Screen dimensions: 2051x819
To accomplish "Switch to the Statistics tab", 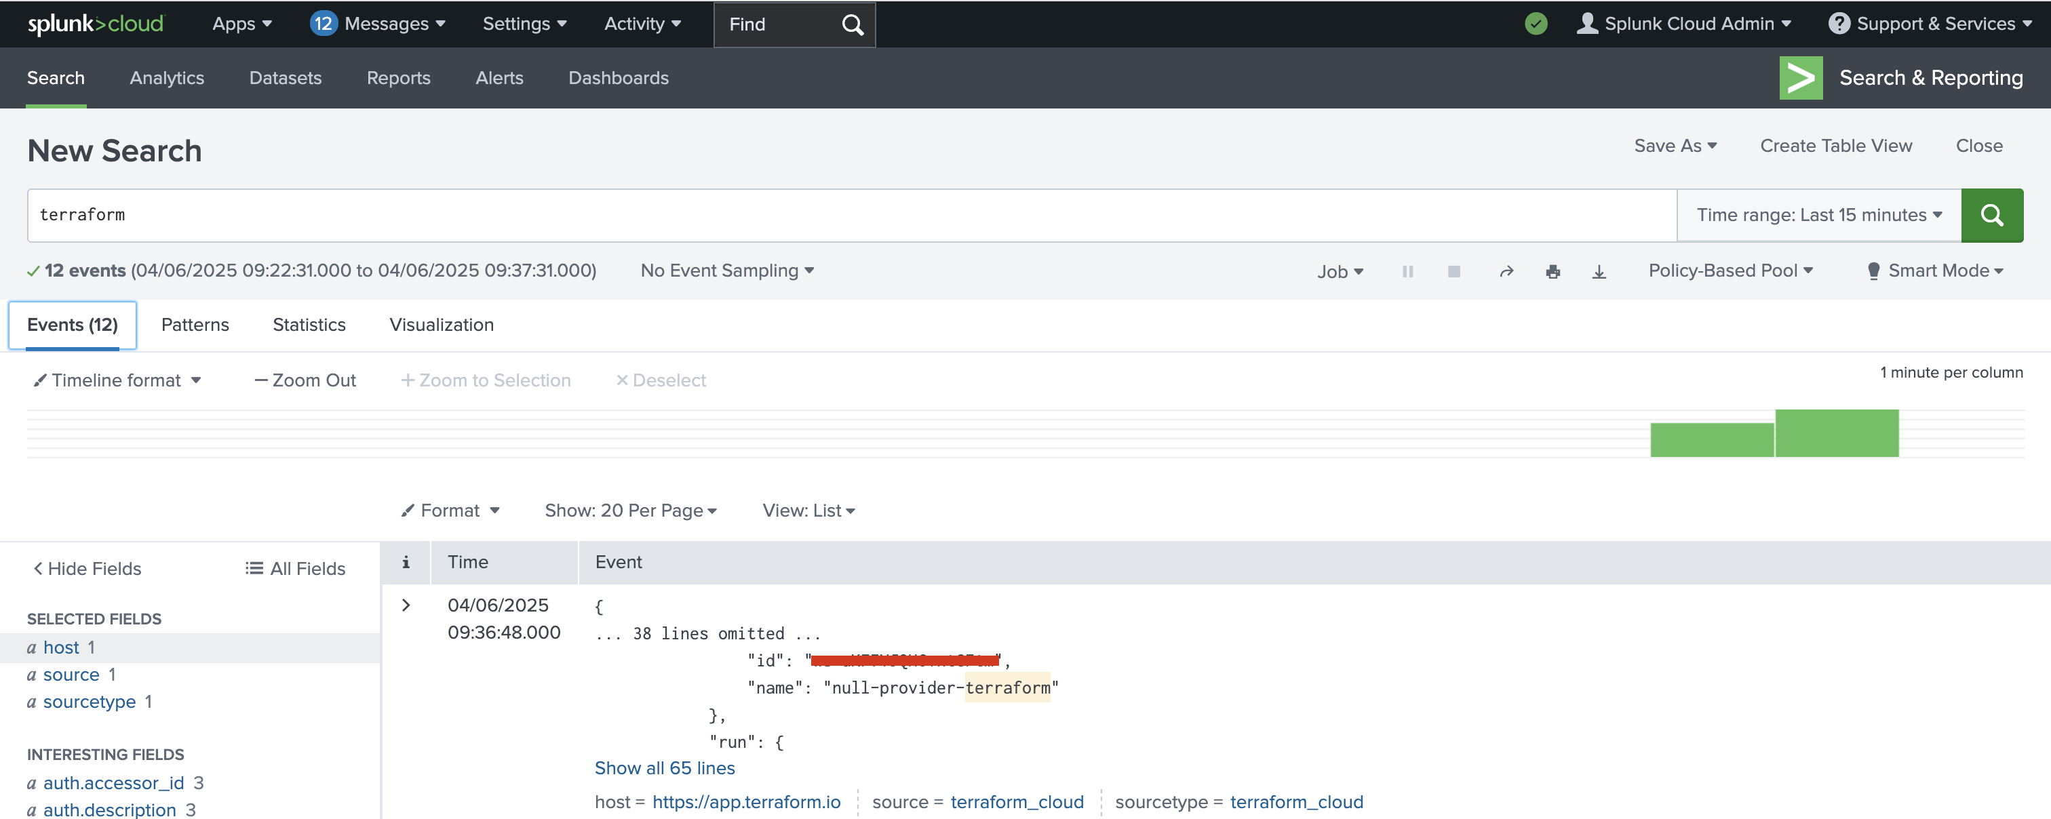I will click(x=309, y=325).
